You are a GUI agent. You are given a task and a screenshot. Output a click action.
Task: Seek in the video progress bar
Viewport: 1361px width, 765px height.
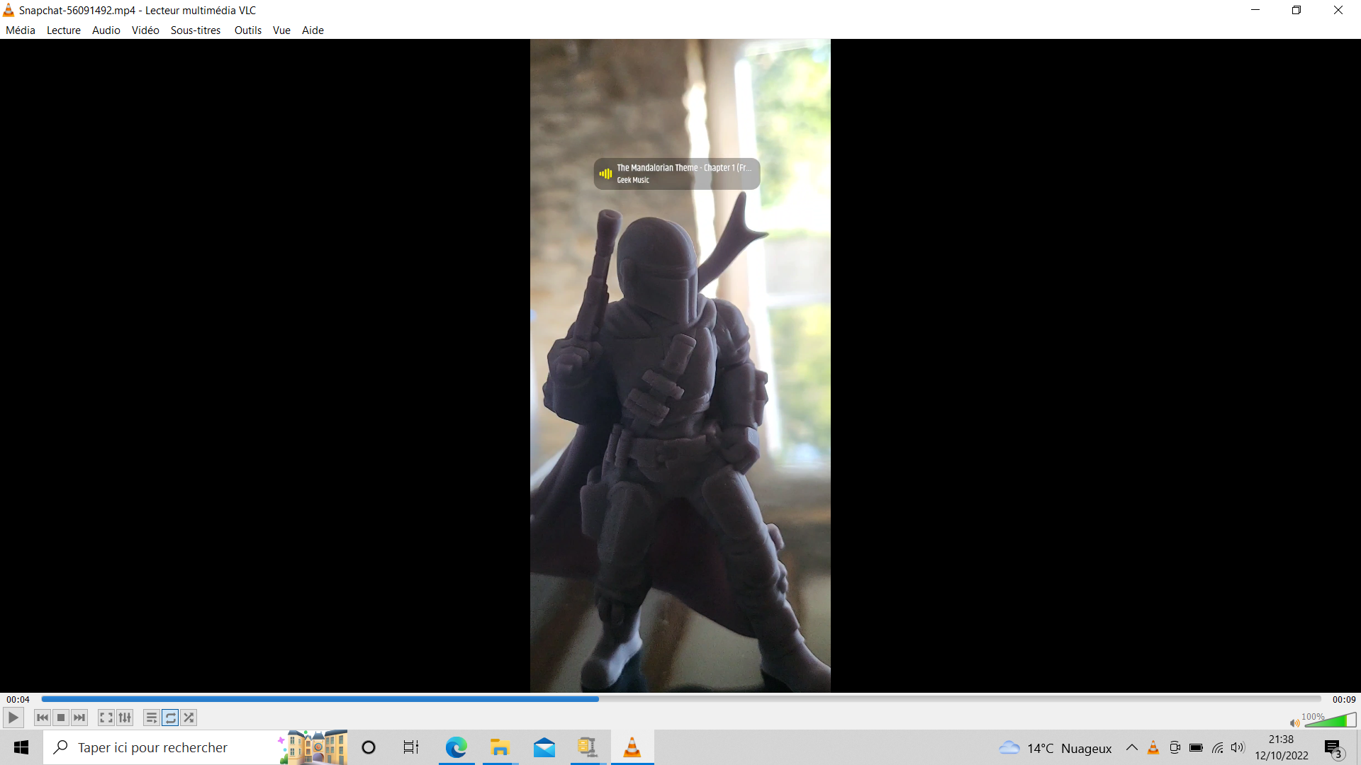click(680, 699)
